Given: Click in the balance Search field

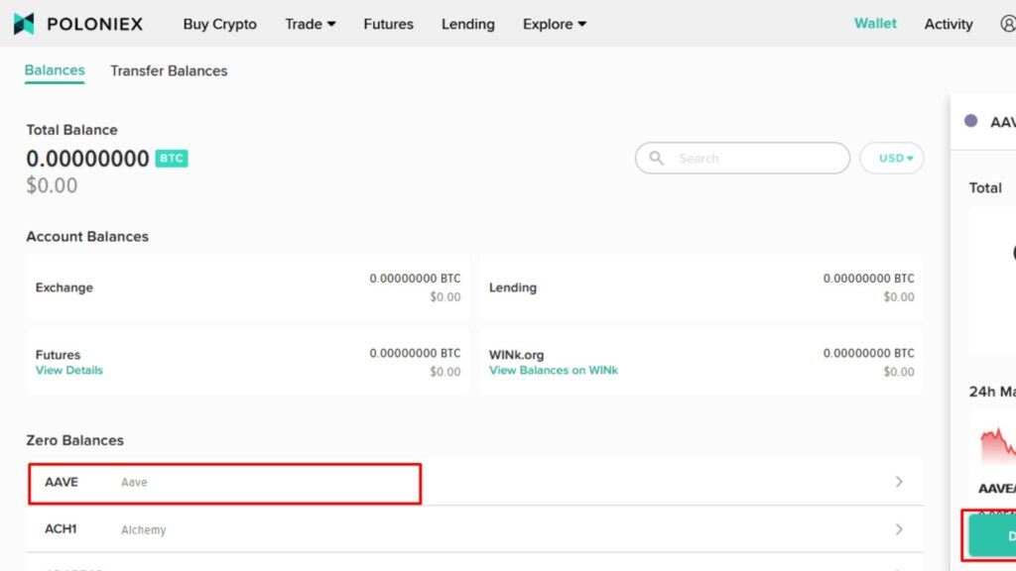Looking at the screenshot, I should coord(742,158).
